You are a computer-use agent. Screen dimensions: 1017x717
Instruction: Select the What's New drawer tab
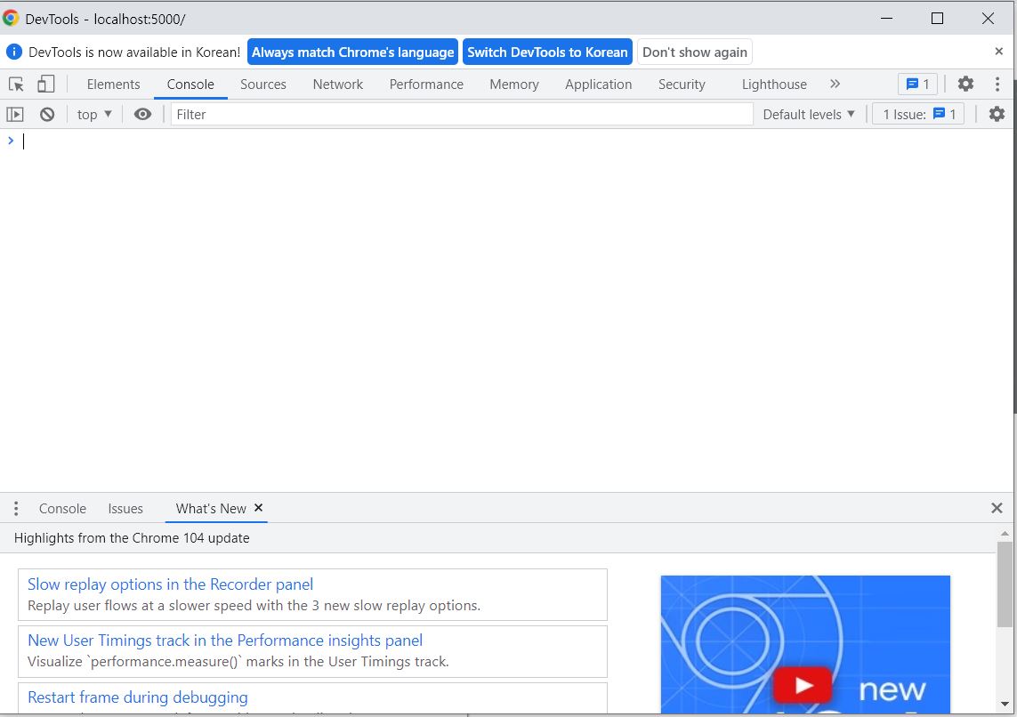click(211, 509)
